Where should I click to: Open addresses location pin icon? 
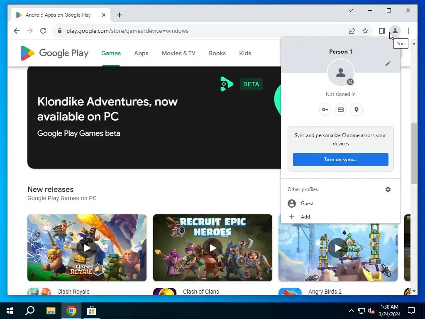click(x=357, y=110)
